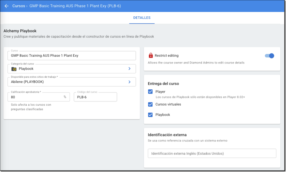Click the Playbook folder icon
This screenshot has height=172, width=286.
click(x=14, y=69)
